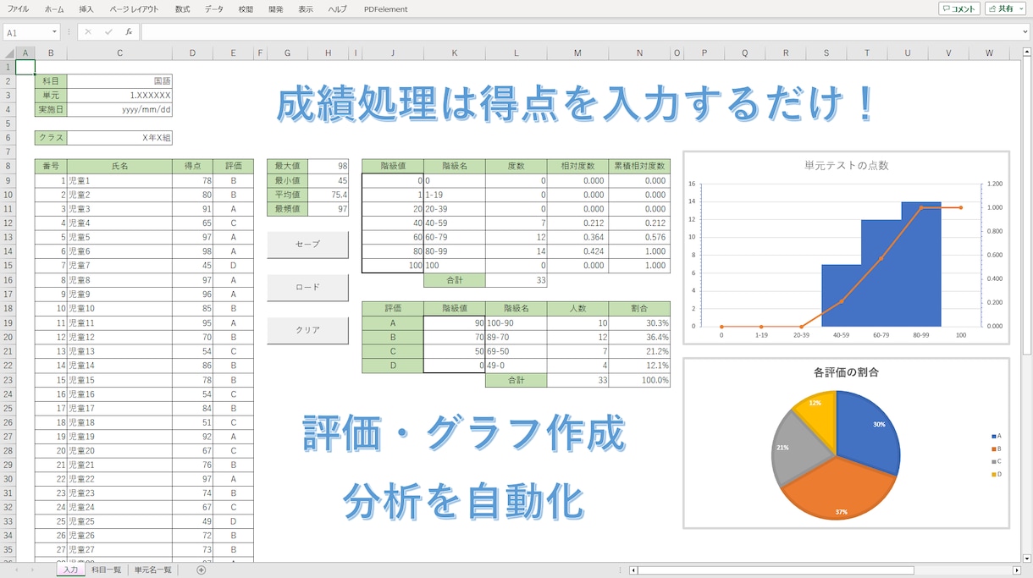Click the クリア macro button

coord(307,331)
